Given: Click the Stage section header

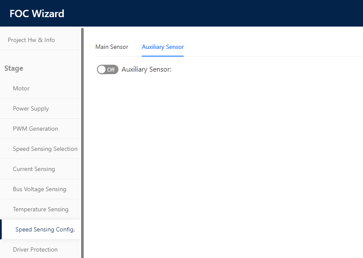Looking at the screenshot, I should pos(14,68).
